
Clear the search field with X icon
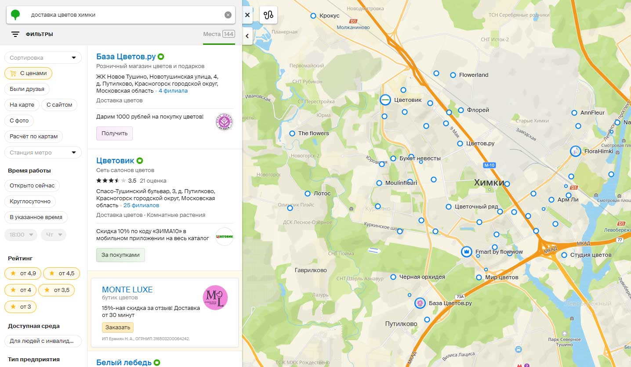coord(228,15)
